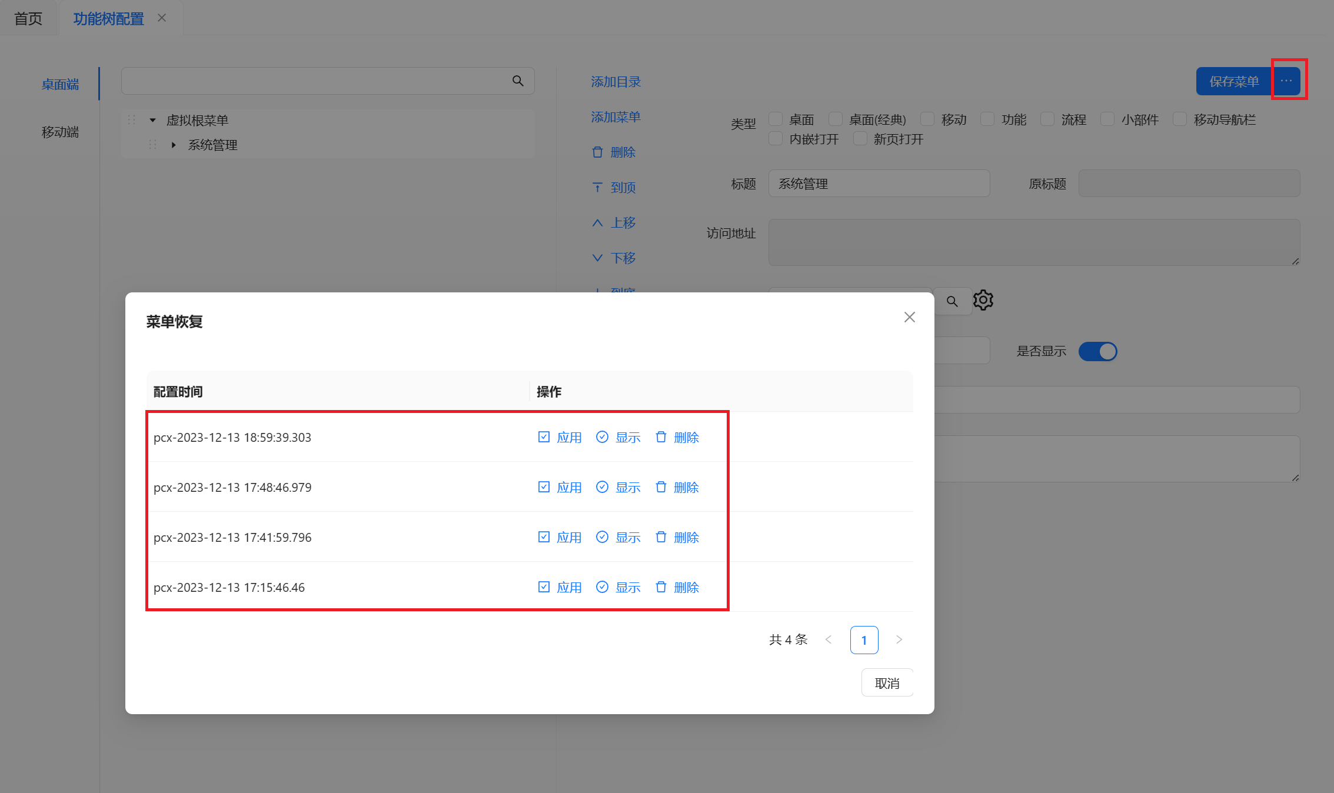Click the 取消 button
Viewport: 1334px width, 793px height.
coord(887,683)
